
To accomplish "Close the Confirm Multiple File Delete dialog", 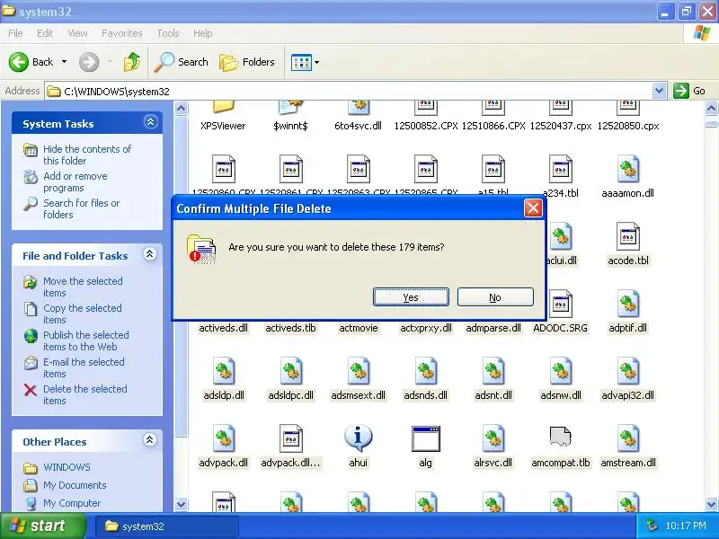I will click(533, 208).
